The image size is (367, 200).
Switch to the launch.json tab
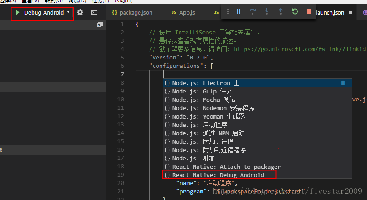pyautogui.click(x=330, y=13)
